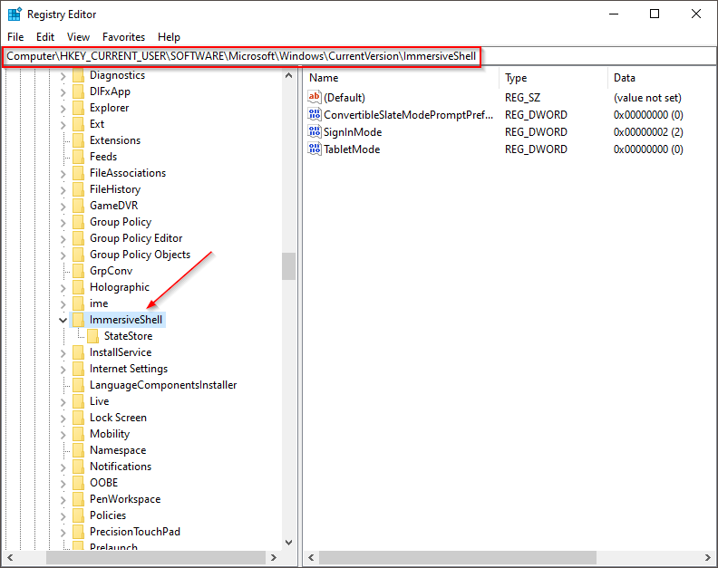The width and height of the screenshot is (718, 568).
Task: Click the TabletMode DWORD value icon
Action: click(314, 149)
